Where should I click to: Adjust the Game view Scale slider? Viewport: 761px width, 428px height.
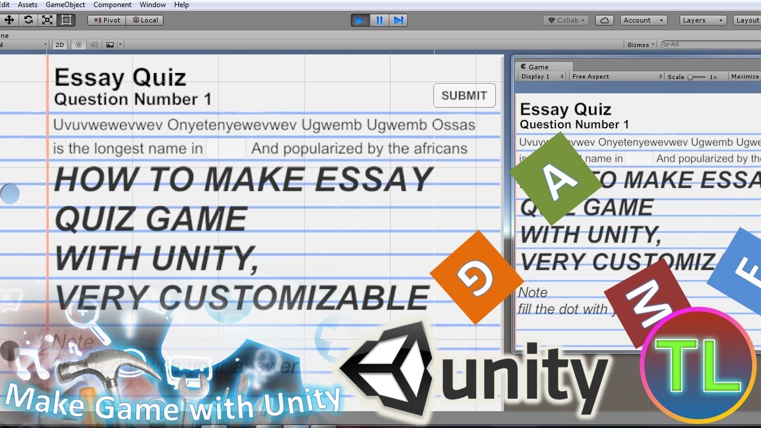(x=697, y=77)
